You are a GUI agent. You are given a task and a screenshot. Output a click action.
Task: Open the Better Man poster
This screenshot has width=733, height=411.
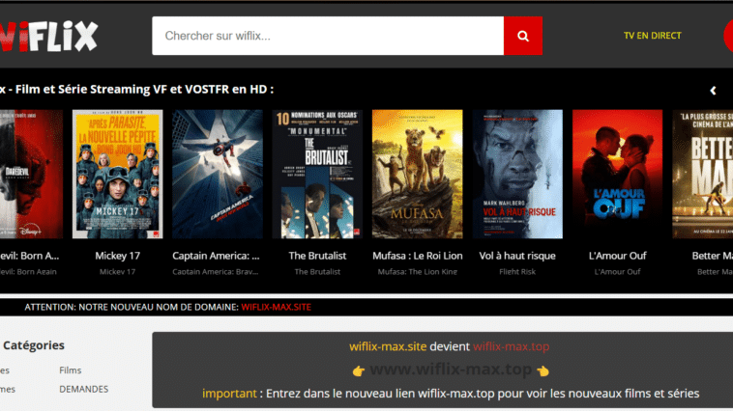703,174
